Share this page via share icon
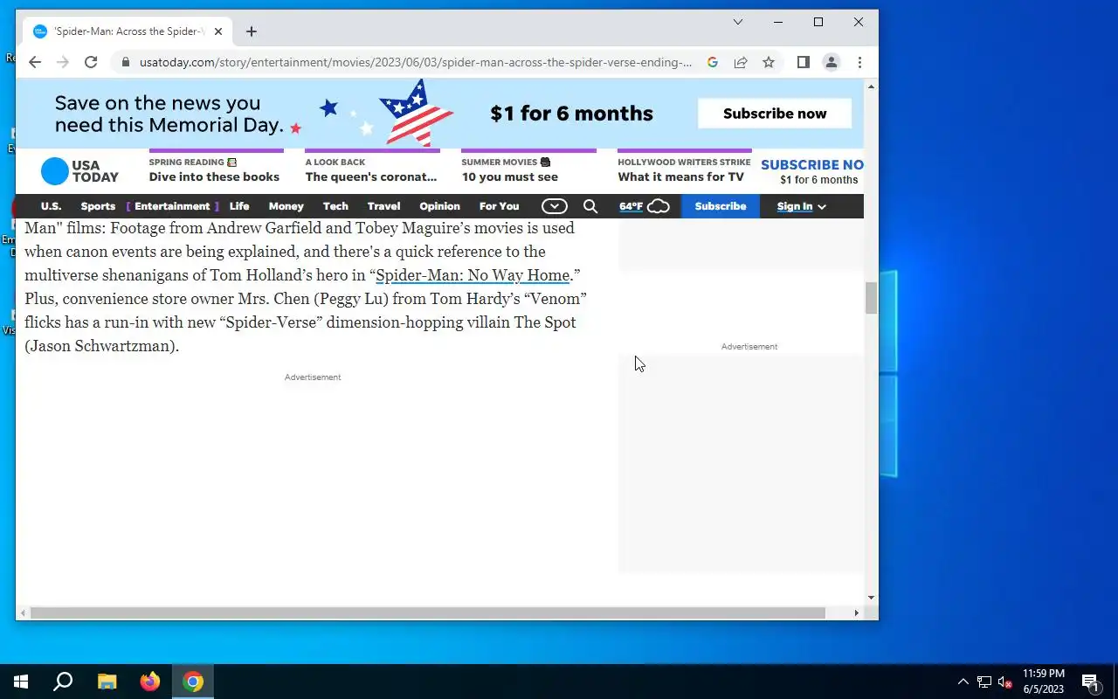Viewport: 1118px width, 699px height. [x=741, y=62]
